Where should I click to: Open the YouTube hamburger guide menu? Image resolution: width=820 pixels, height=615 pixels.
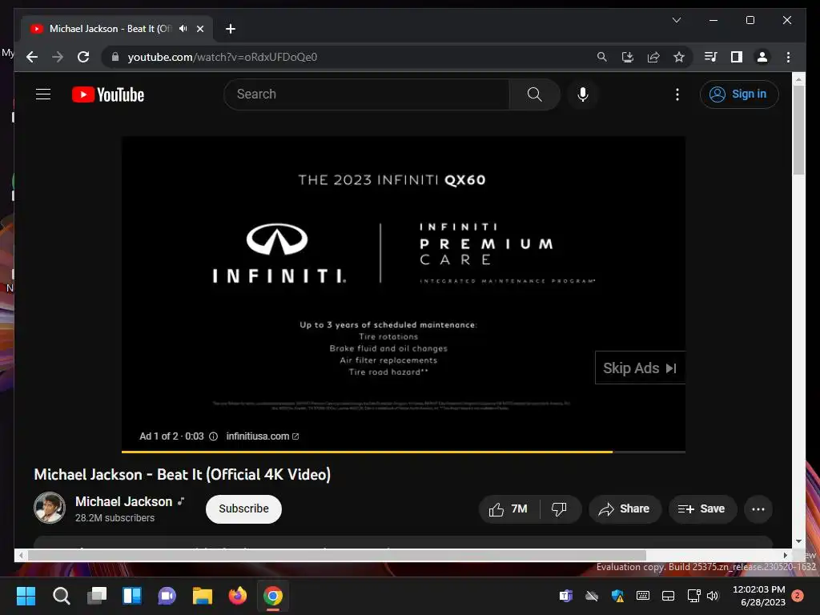[43, 94]
